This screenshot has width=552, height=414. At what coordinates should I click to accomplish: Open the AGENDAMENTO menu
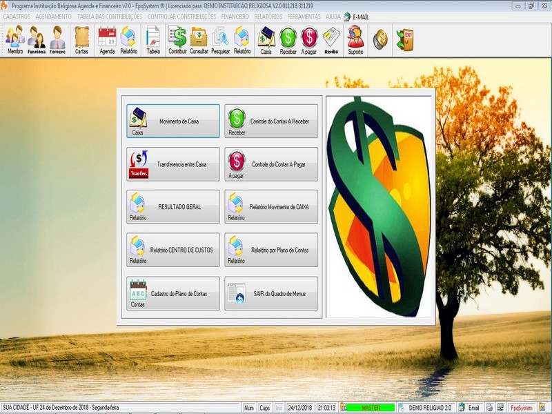(x=54, y=17)
